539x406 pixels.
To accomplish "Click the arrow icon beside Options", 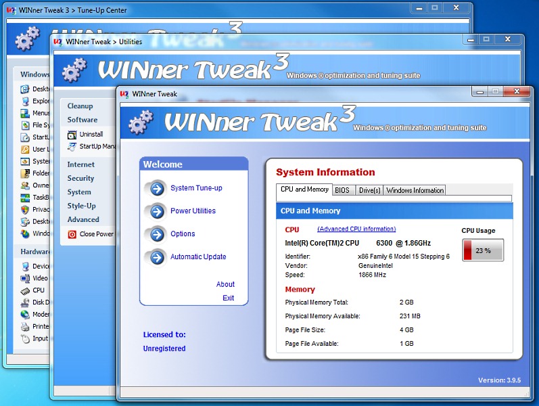I will [x=157, y=234].
